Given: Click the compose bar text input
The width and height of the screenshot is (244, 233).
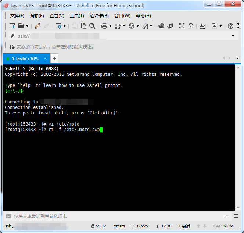Looking at the screenshot, I should pos(118,216).
